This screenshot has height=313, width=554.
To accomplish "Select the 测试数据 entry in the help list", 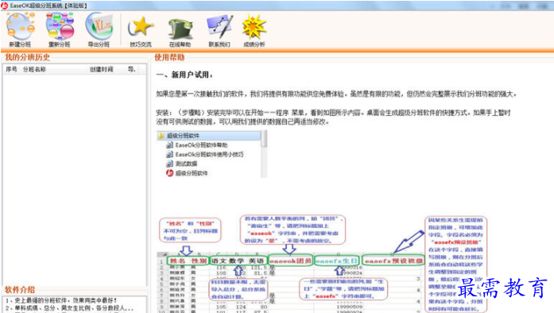I will coord(182,164).
